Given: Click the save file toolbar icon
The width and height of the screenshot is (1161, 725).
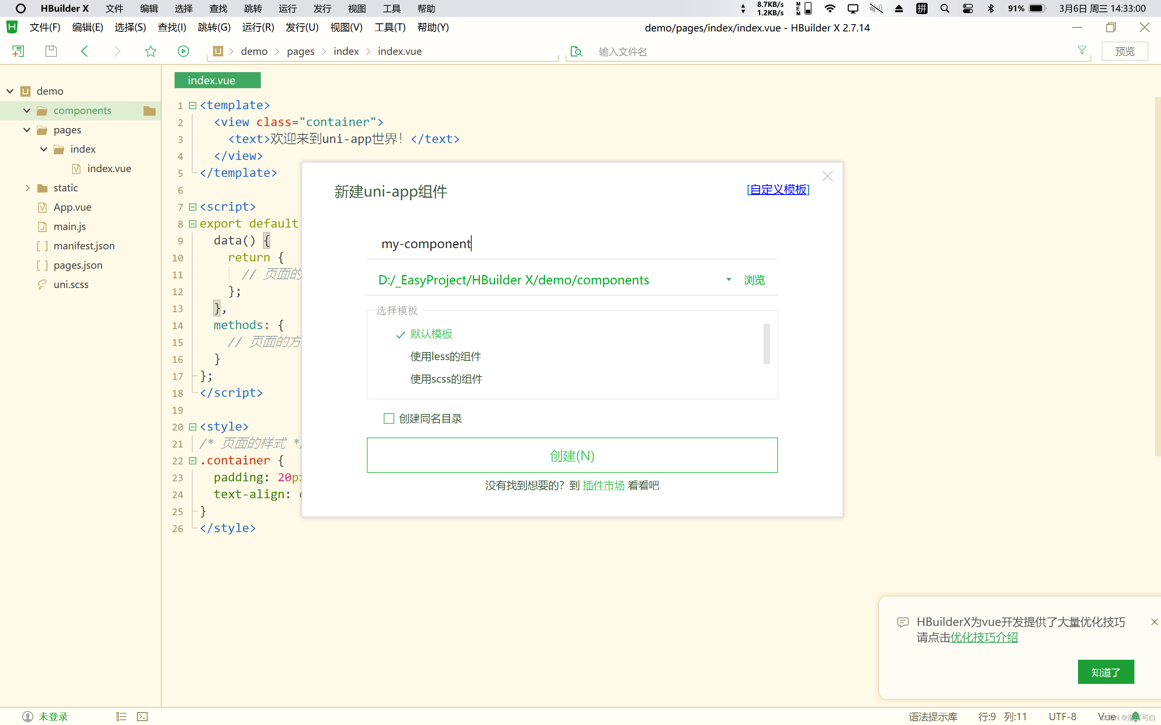Looking at the screenshot, I should coord(51,51).
